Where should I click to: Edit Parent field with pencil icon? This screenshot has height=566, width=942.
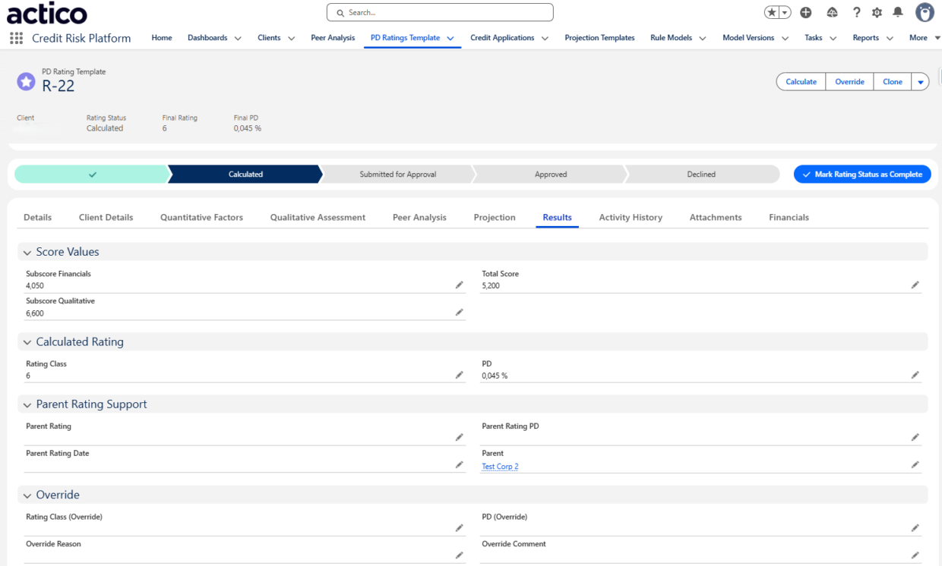[915, 464]
